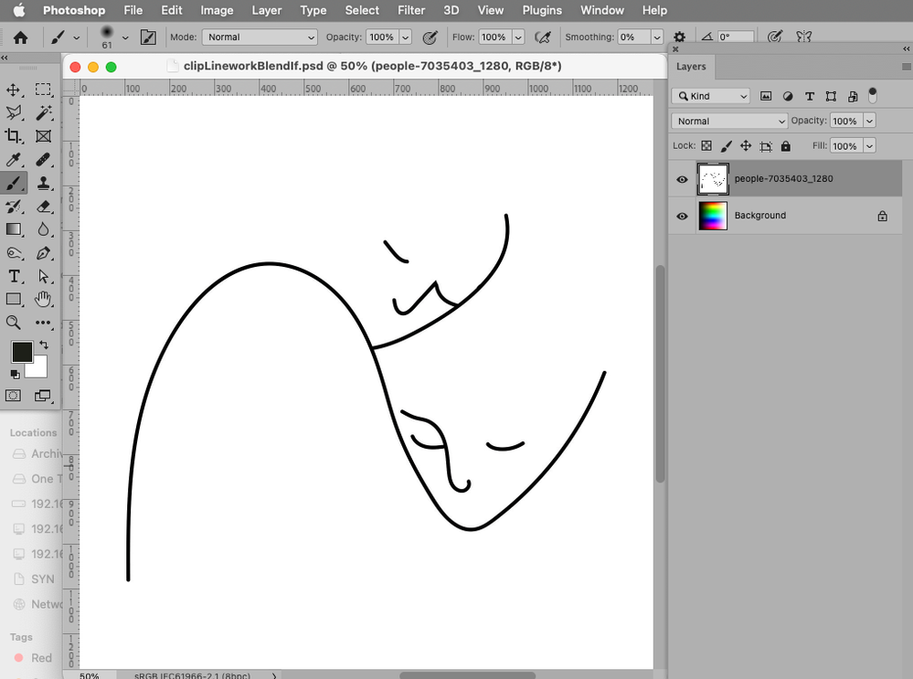The image size is (913, 679).
Task: Open the Apple menu
Action: pos(18,10)
